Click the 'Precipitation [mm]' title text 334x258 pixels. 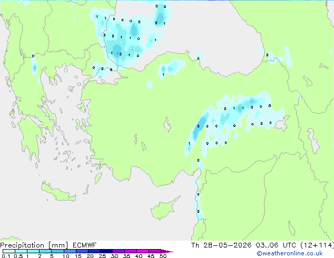34,245
